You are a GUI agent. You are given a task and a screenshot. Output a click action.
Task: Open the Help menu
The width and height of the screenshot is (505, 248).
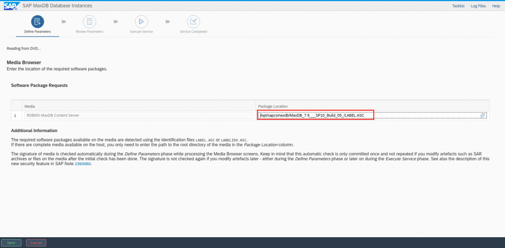coord(496,5)
